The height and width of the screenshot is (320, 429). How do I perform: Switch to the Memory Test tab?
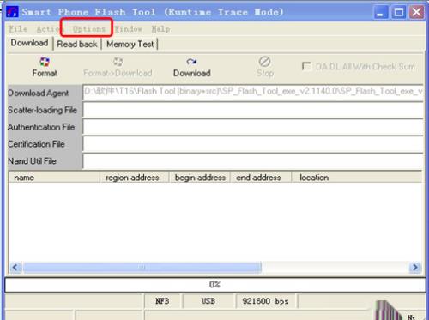pyautogui.click(x=130, y=44)
